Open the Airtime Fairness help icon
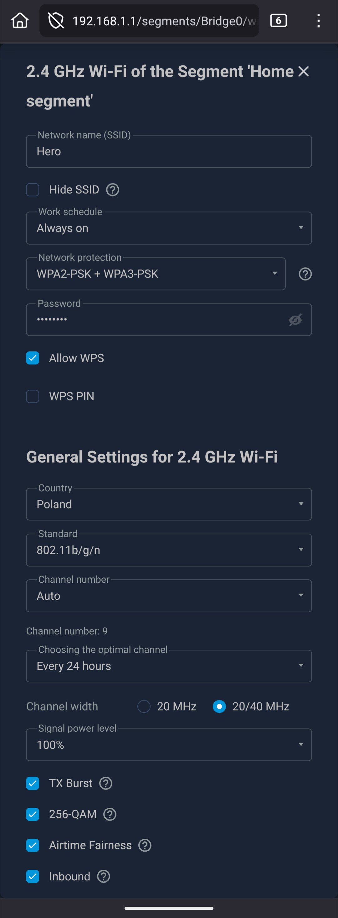The width and height of the screenshot is (338, 918). coord(145,845)
